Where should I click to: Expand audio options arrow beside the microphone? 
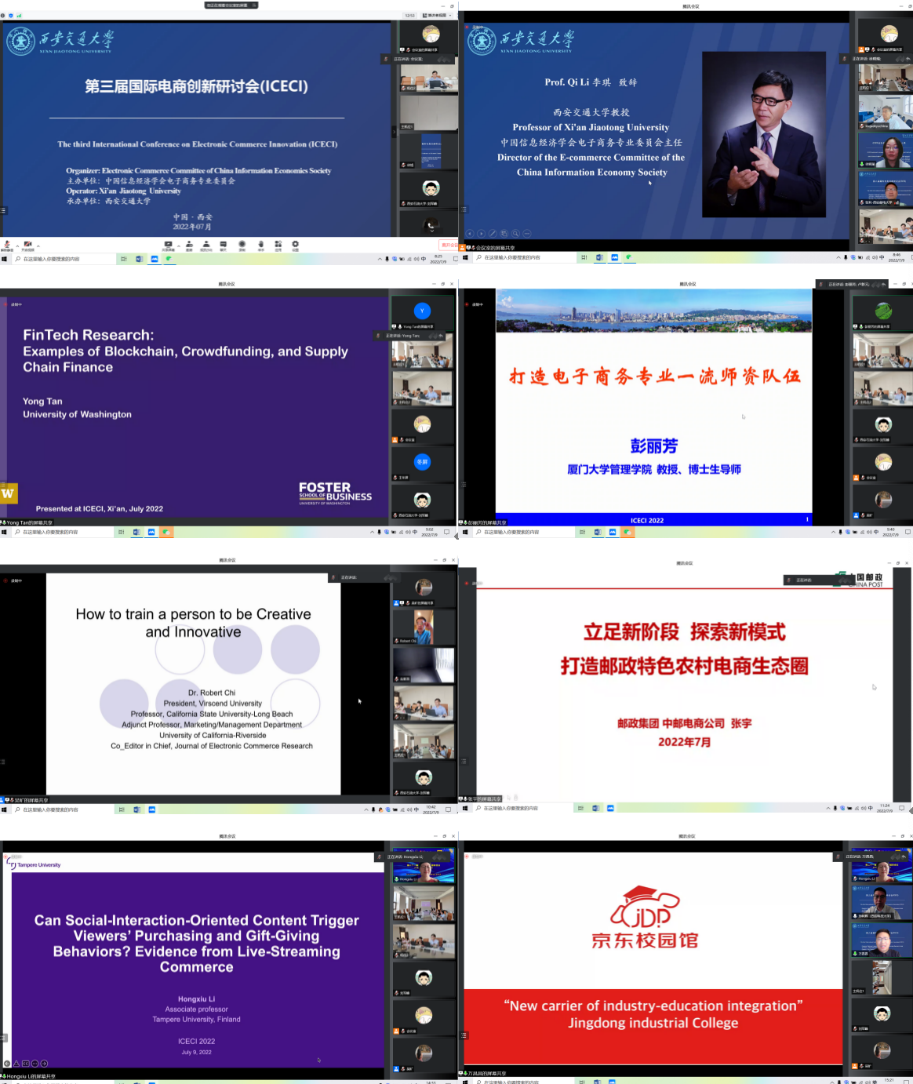(x=16, y=246)
